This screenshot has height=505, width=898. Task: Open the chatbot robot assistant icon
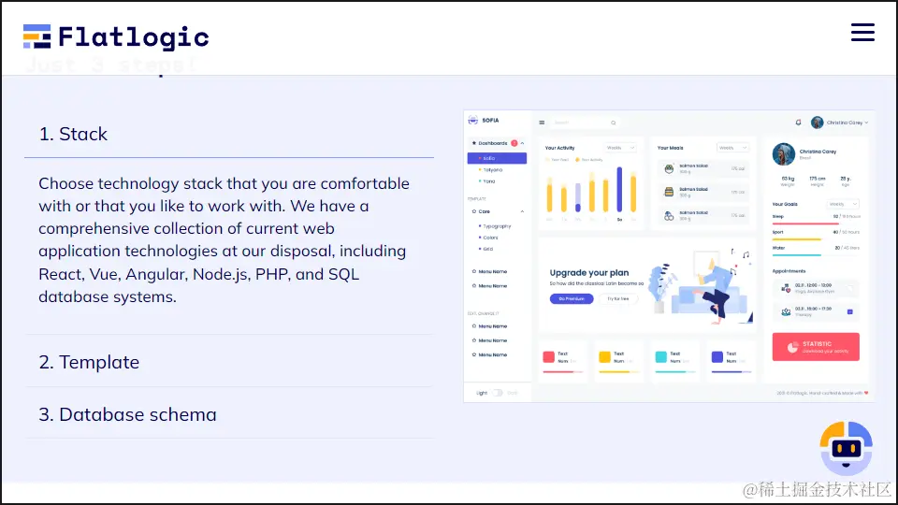(846, 448)
